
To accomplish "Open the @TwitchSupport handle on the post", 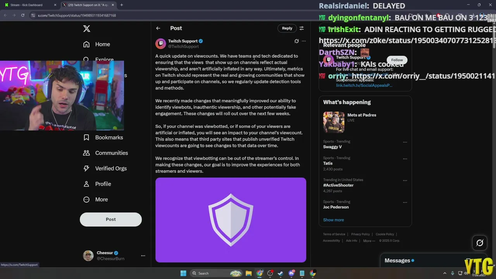I will [x=183, y=46].
